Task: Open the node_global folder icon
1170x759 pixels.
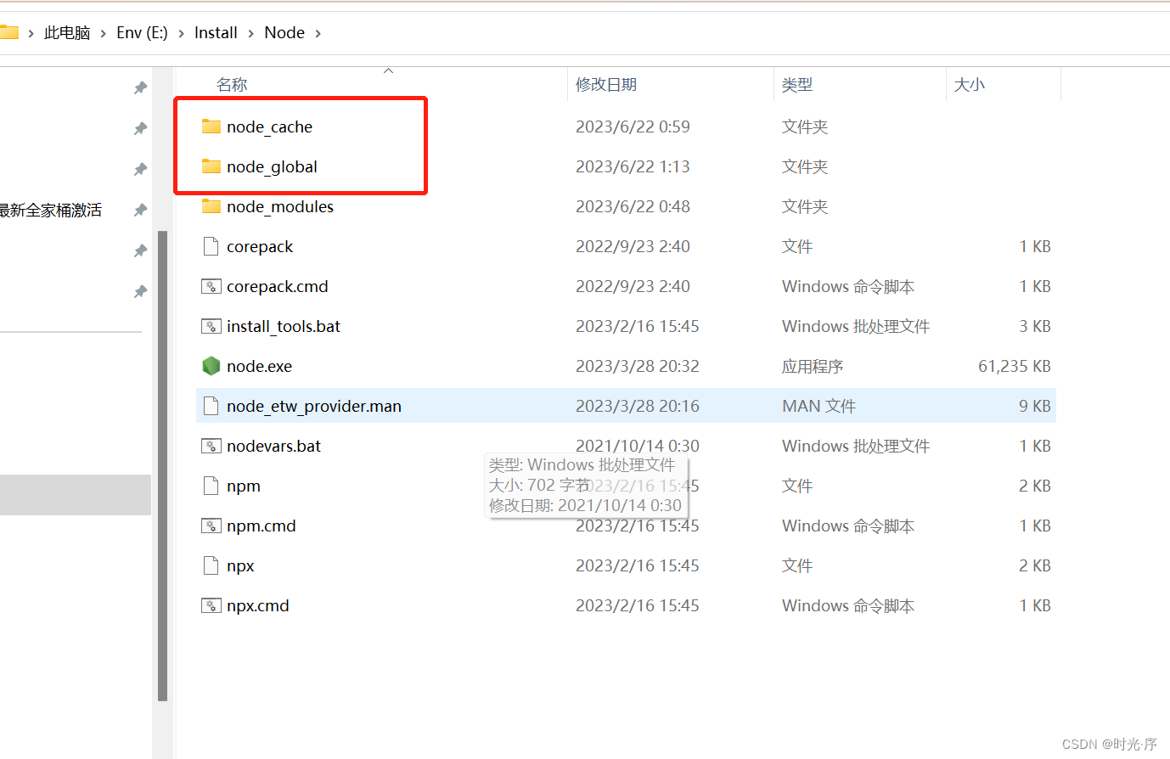Action: coord(211,166)
